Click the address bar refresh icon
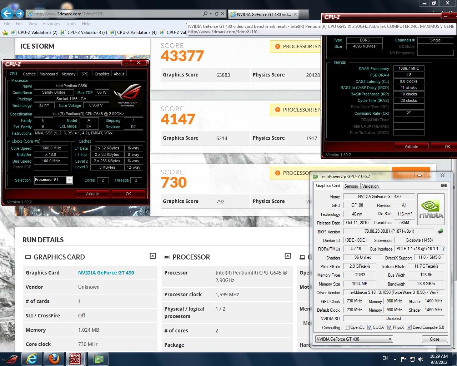The width and height of the screenshot is (457, 366). 216,14
